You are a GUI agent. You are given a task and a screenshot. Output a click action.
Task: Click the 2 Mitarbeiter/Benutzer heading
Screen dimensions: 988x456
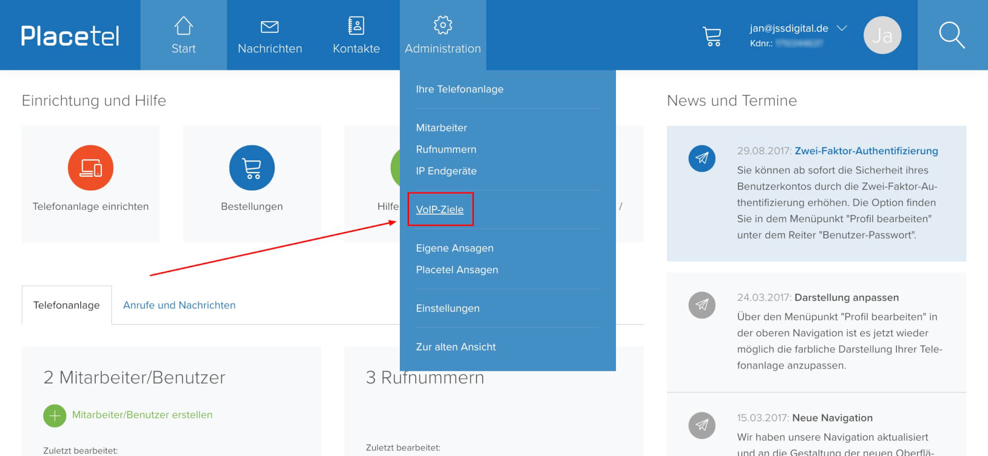coord(134,377)
